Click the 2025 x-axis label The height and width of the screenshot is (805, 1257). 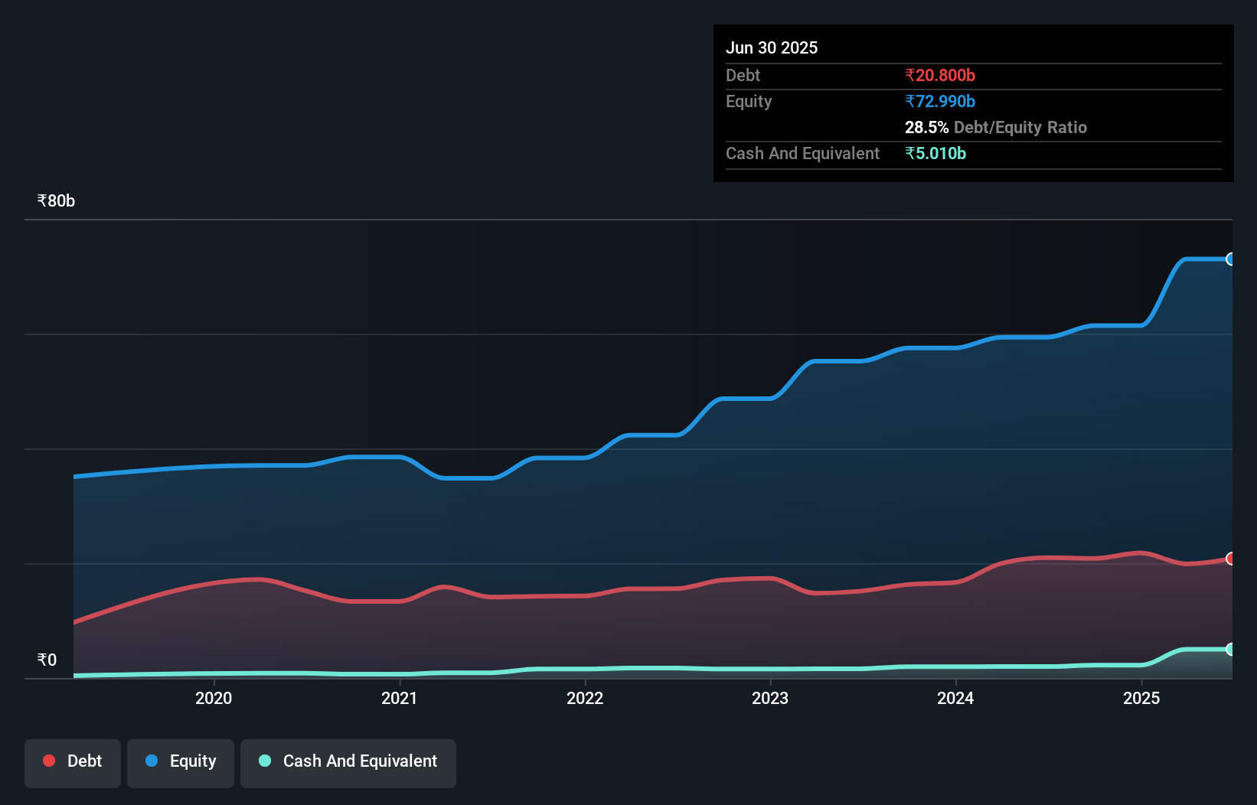1141,698
